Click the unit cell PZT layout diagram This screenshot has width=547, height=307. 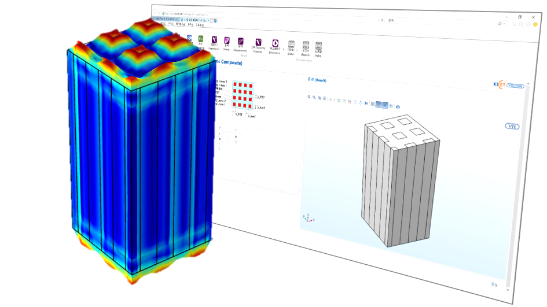pos(243,95)
